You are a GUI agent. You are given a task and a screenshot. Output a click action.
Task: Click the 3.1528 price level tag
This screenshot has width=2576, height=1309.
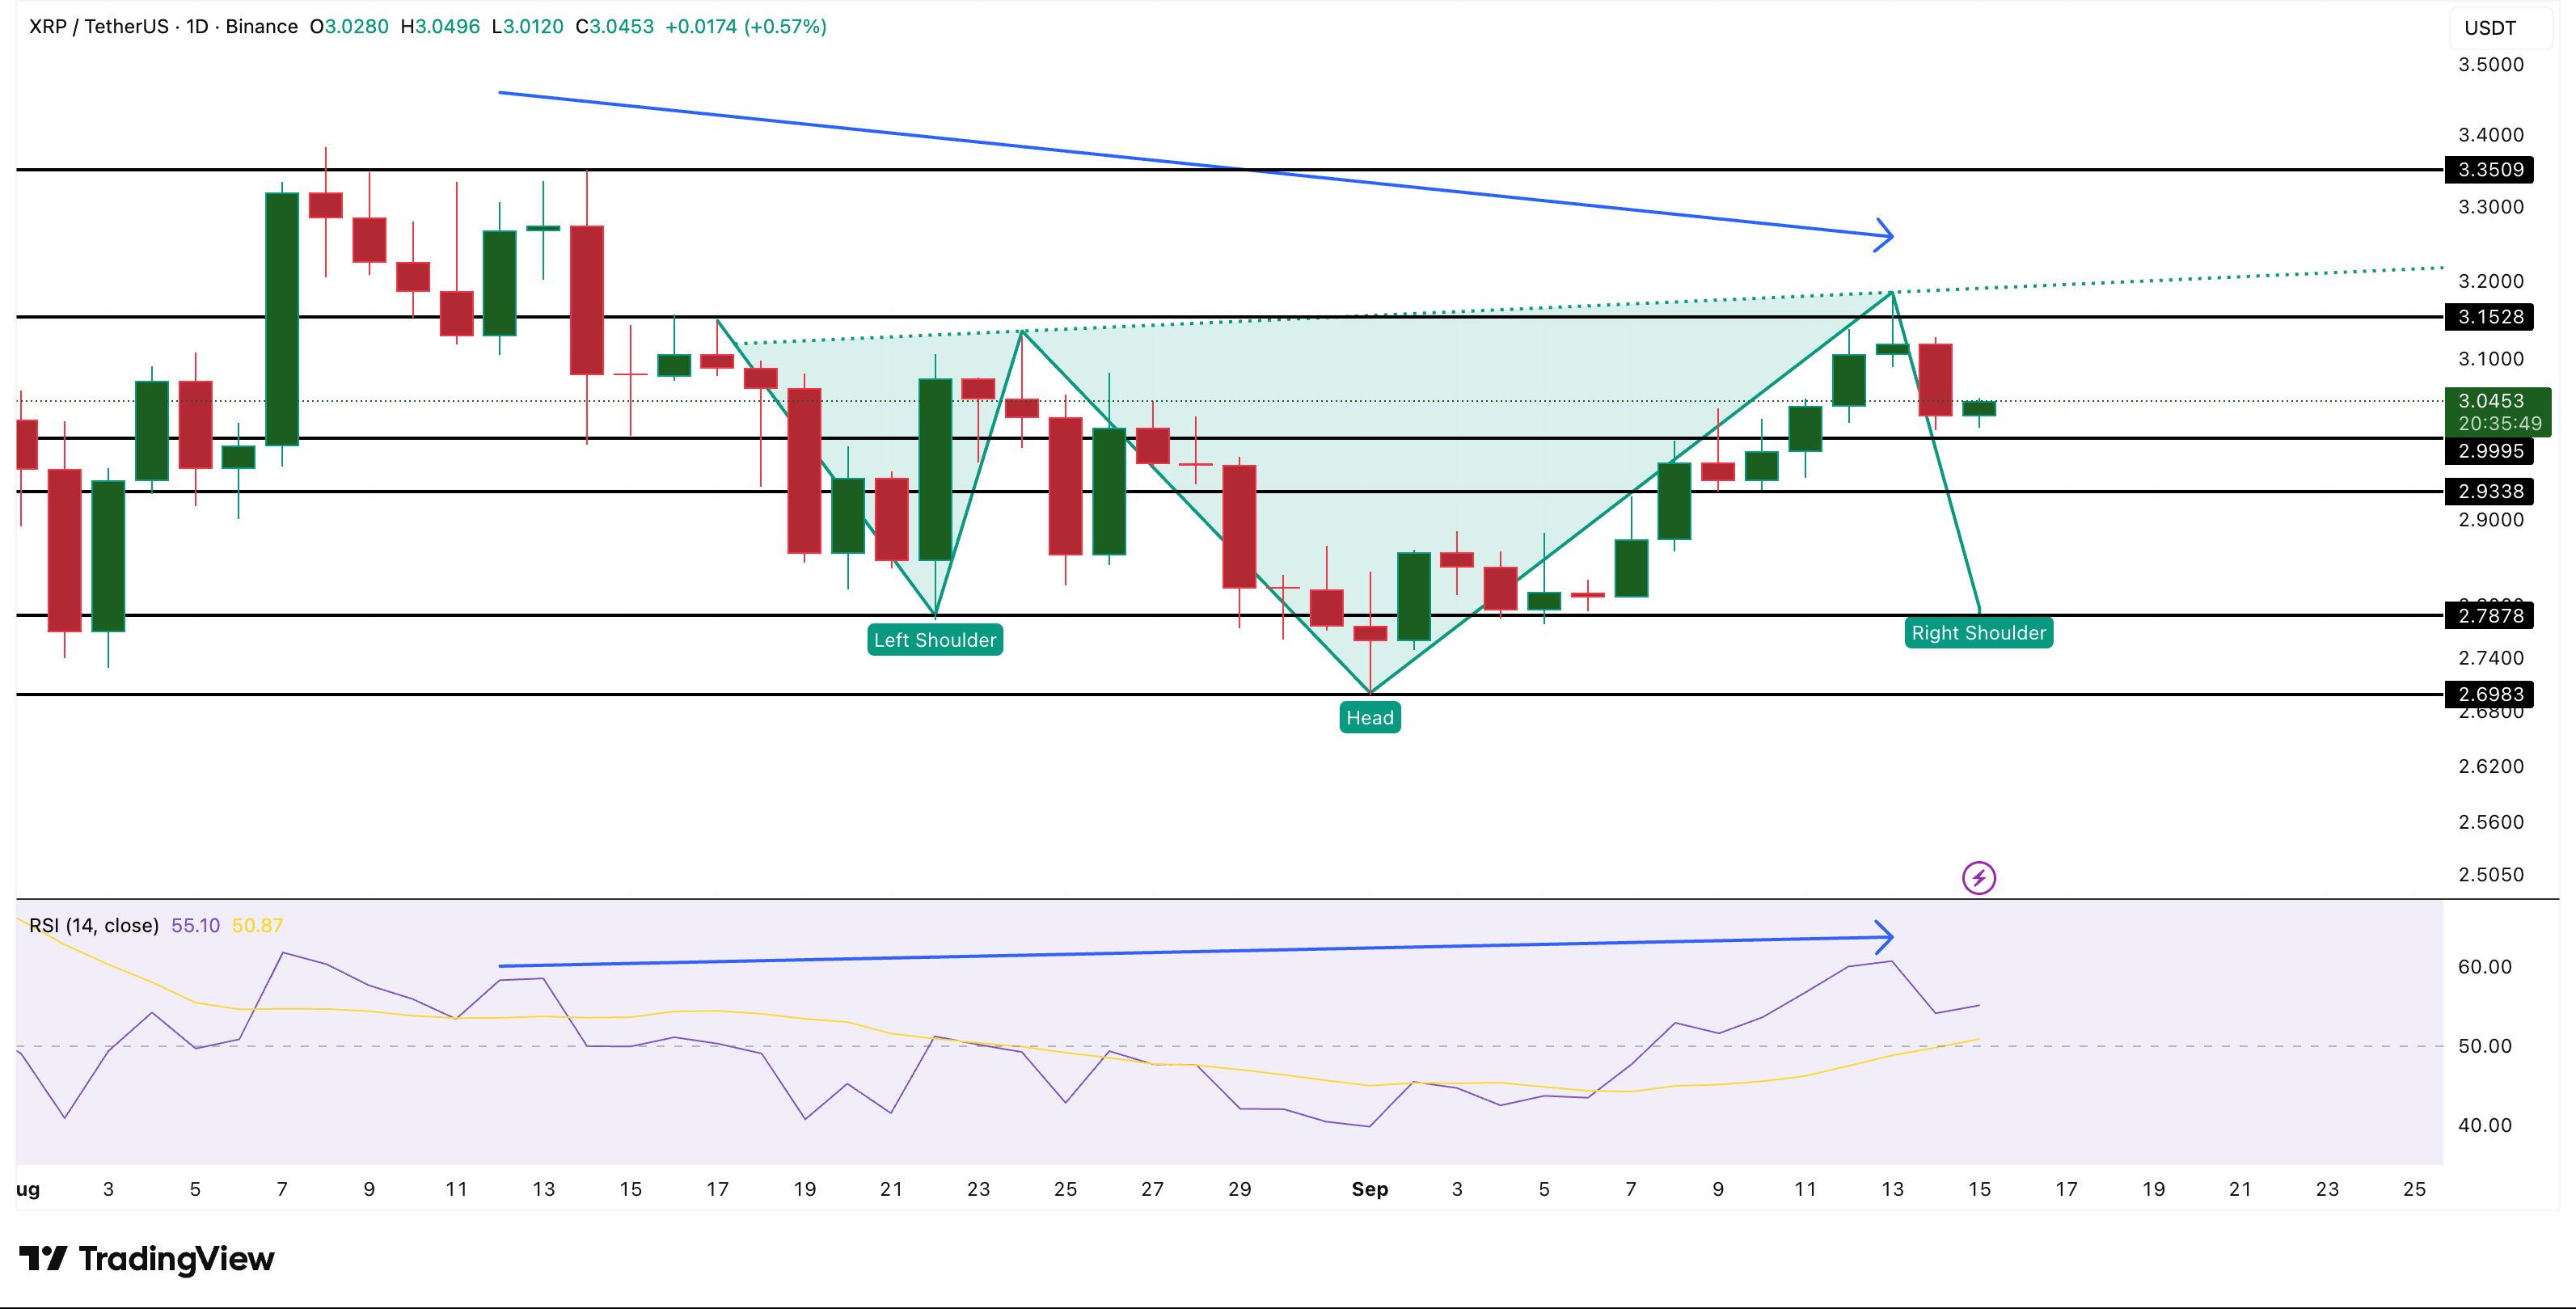click(2489, 317)
